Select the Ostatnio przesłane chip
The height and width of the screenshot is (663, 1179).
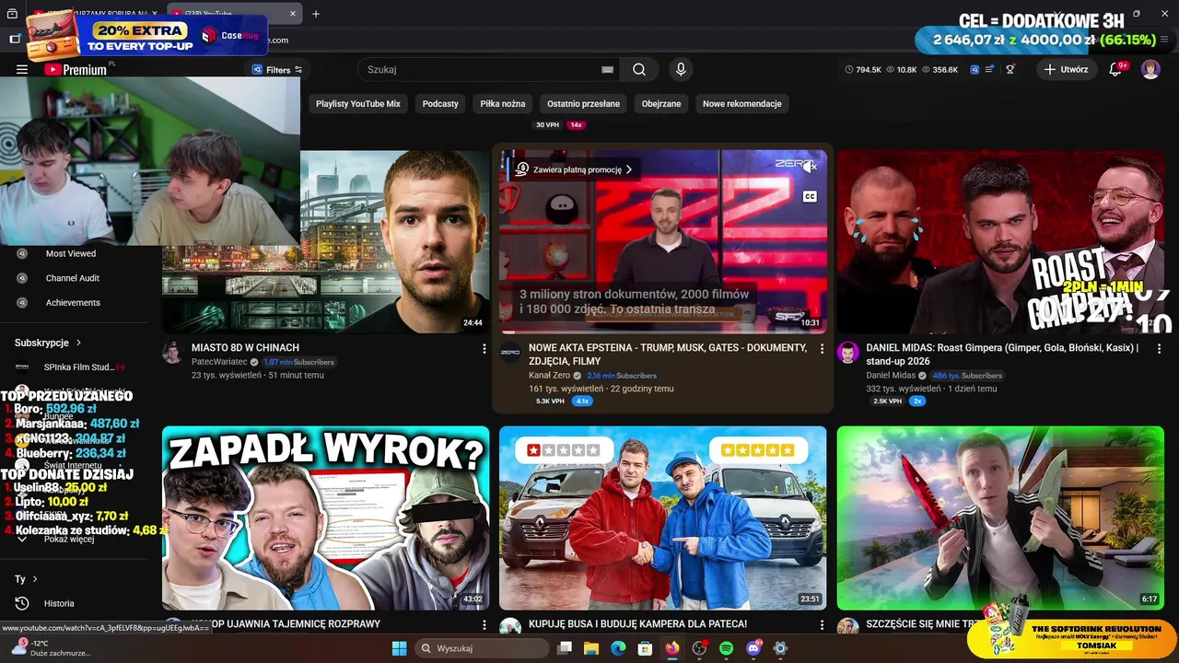pos(583,104)
